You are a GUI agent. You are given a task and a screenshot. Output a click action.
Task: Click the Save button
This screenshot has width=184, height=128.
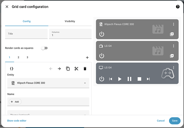[x=174, y=121]
